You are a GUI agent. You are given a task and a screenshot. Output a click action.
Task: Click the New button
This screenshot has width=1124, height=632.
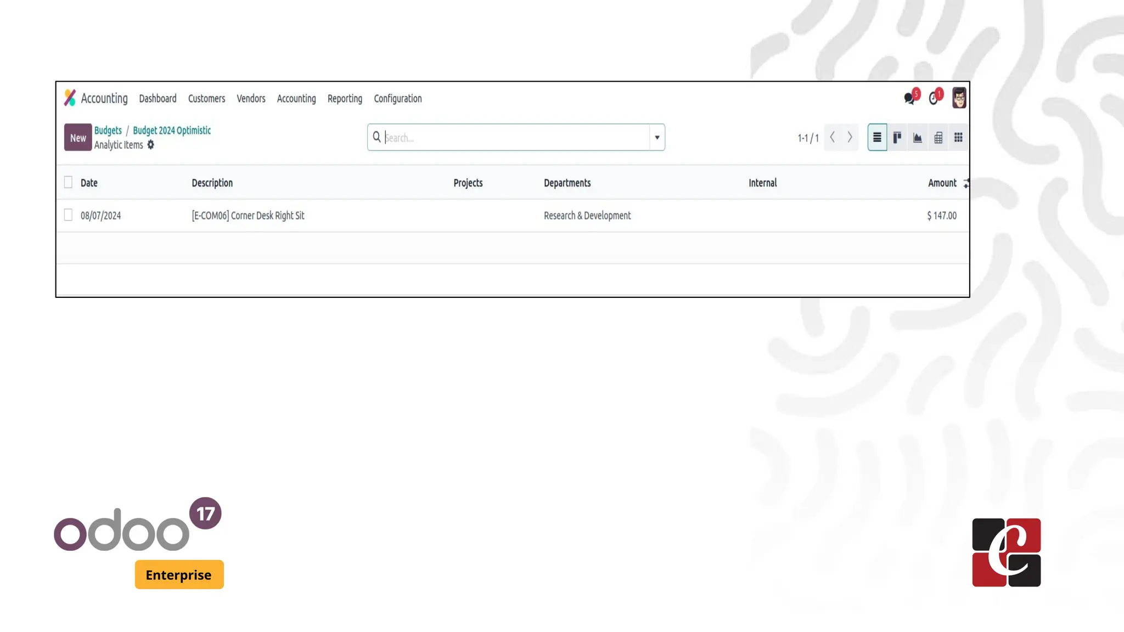(78, 138)
